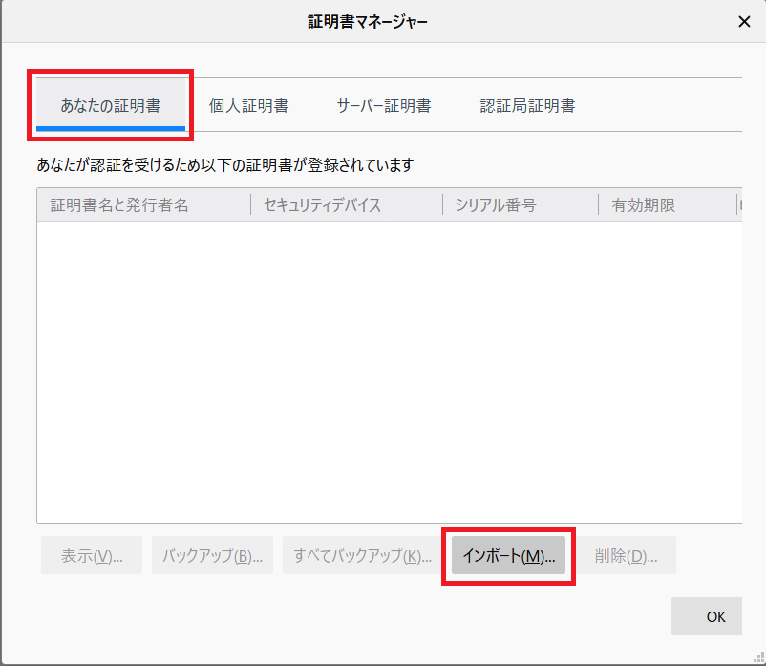766x666 pixels.
Task: Click the バックアップ(B)... button
Action: pyautogui.click(x=212, y=556)
